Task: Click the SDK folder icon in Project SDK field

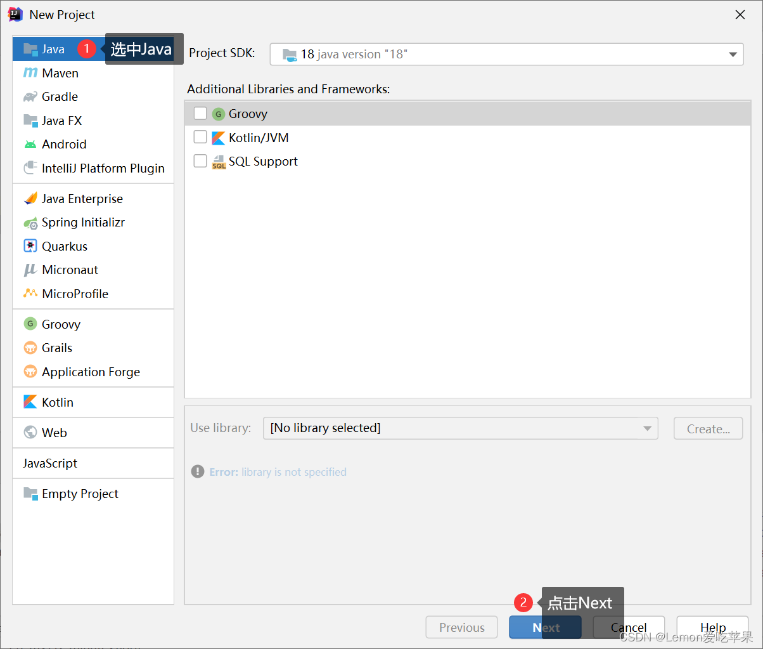Action: [290, 55]
